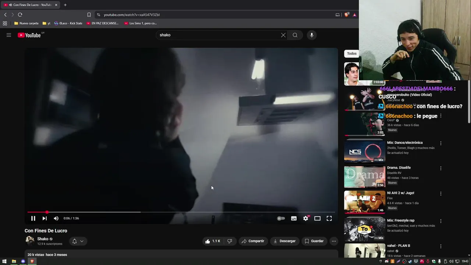
Task: Share the video via Compartir
Action: point(253,241)
